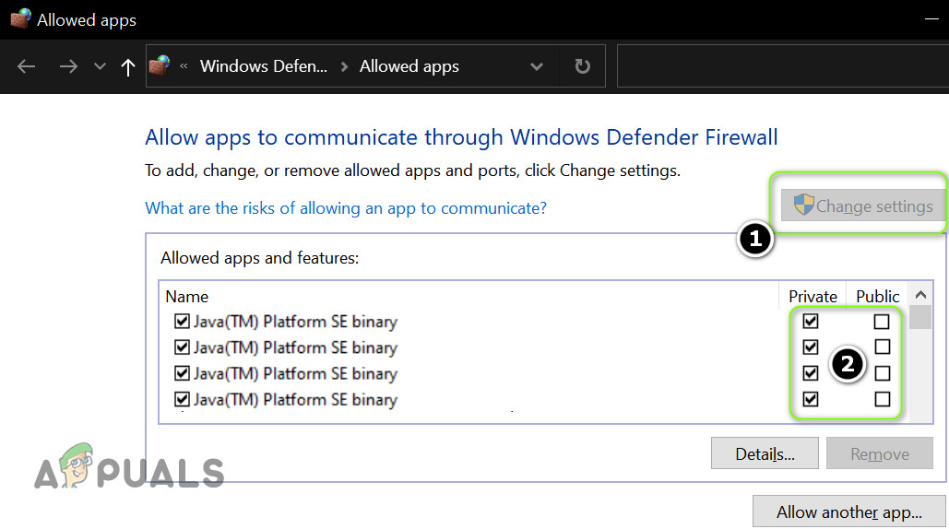Select Allowed apps breadcrumb segment
Viewport: 949px width, 529px height.
[x=409, y=66]
